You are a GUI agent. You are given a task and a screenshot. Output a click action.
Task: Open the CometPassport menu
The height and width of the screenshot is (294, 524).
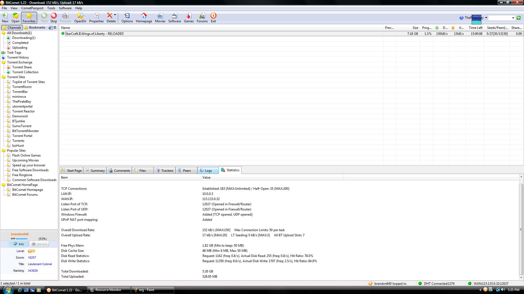click(32, 8)
